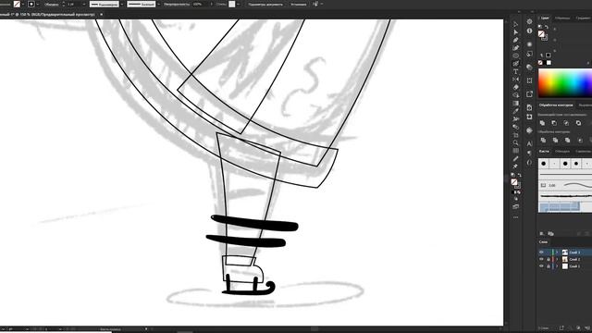This screenshot has width=592, height=333.
Task: Click Обводка stroke label link
Action: [52, 4]
